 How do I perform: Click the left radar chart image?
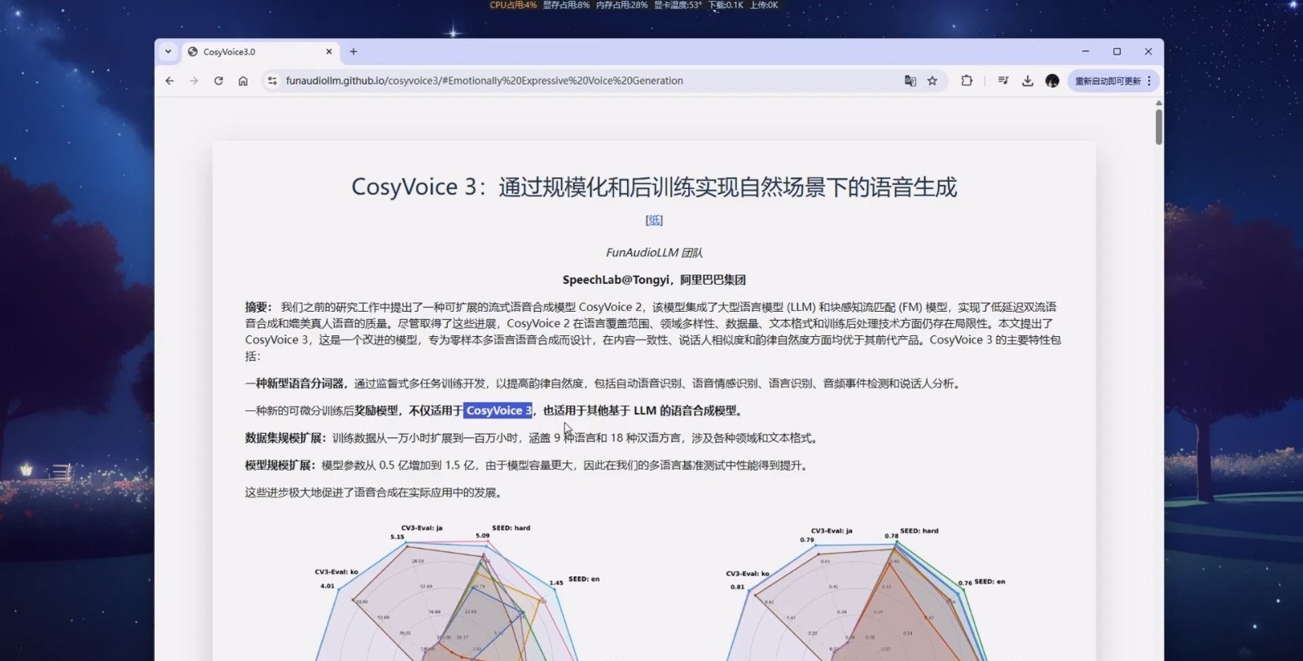456,591
